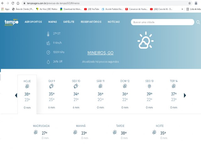Viewport: 201px width, 150px height.
Task: Open the Lista de leitura reading list
Action: [x=195, y=9]
